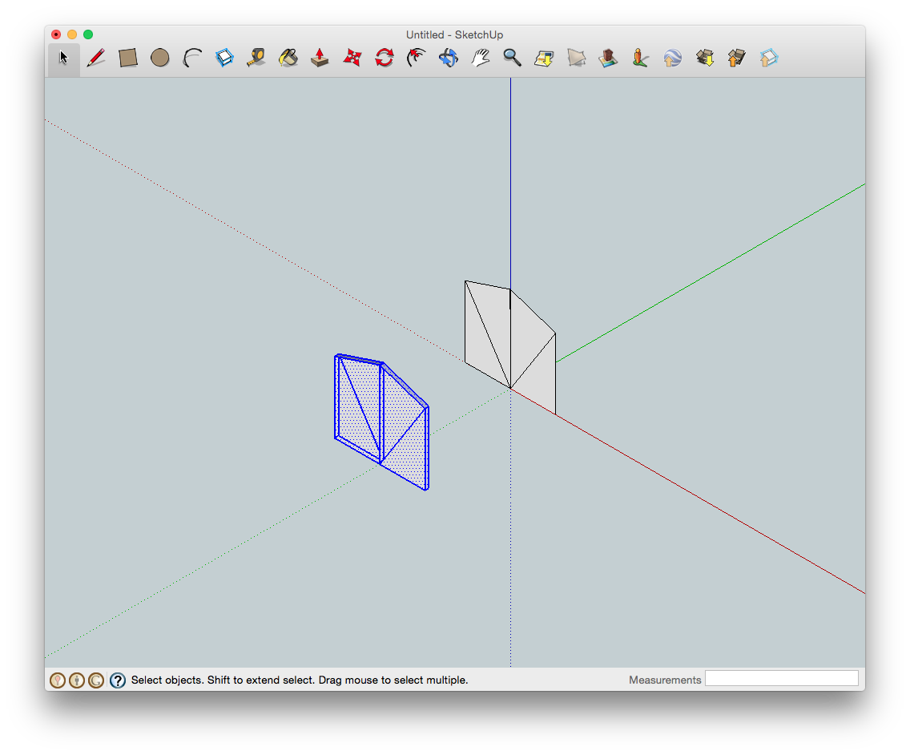Select the Paint Bucket tool

(288, 58)
